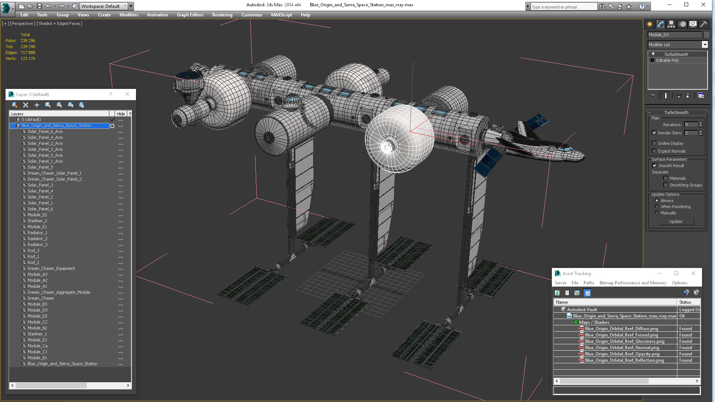Click the New Scene icon in quick access toolbar
The width and height of the screenshot is (715, 402).
point(21,6)
